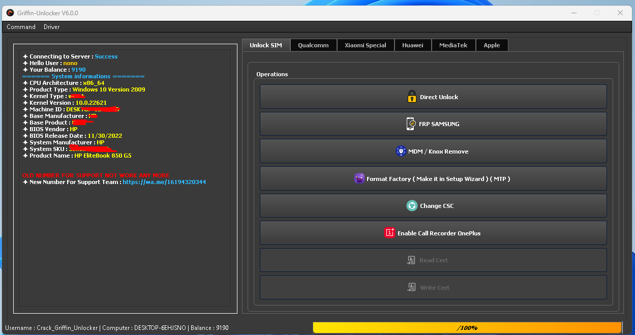Viewport: 635px width, 335px height.
Task: Click the Read Cert button
Action: 433,260
